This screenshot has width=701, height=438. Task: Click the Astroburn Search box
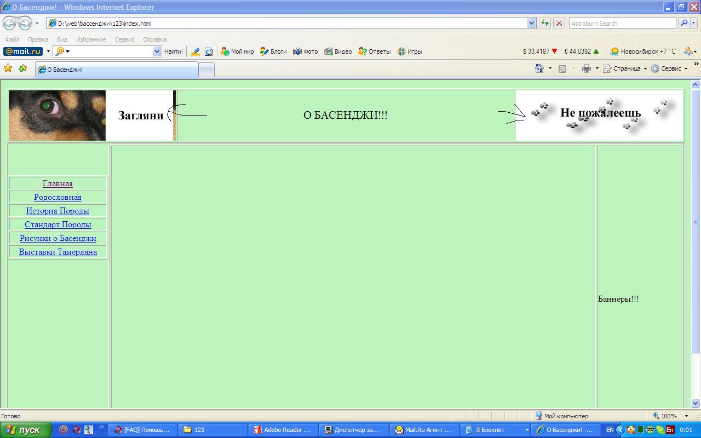[623, 24]
